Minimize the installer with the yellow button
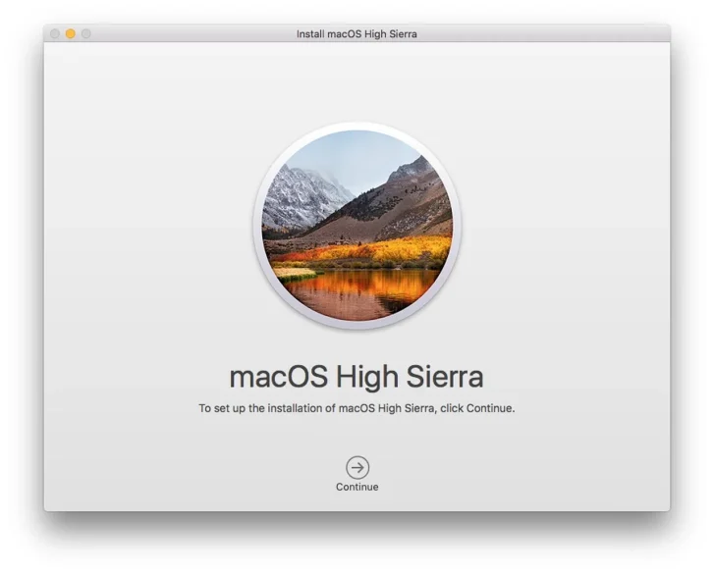 tap(70, 33)
